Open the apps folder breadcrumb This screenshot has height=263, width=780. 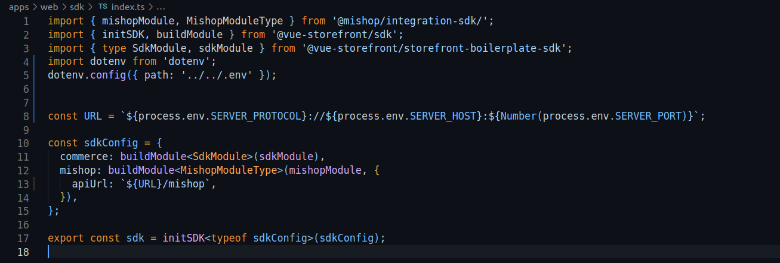click(19, 7)
